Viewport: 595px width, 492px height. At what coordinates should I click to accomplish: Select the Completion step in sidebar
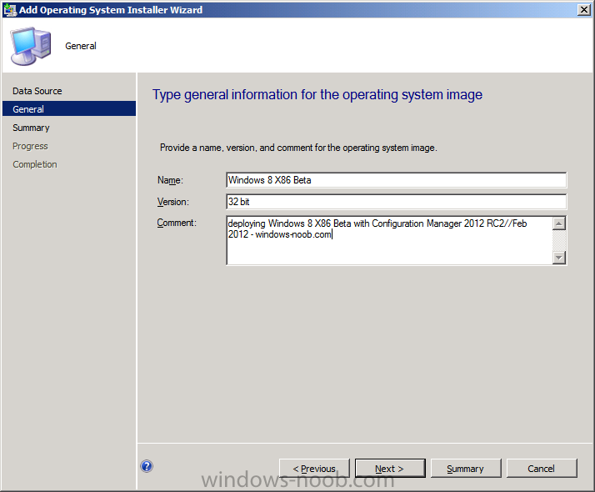[x=35, y=164]
